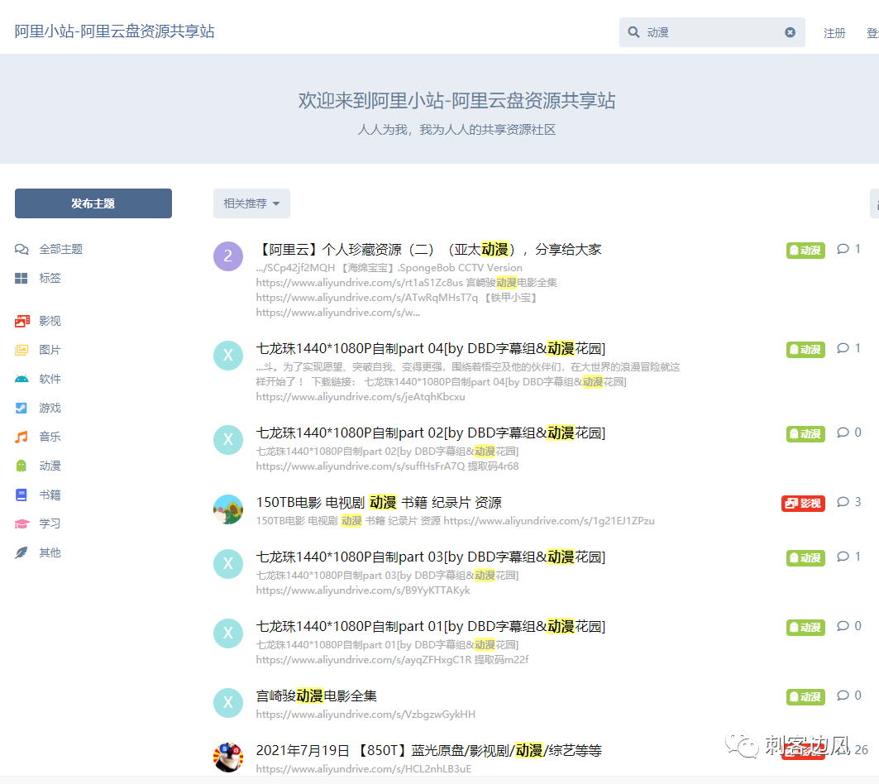Click reply bubble icon on 七龙珠 part 01 post
The width and height of the screenshot is (879, 784).
(843, 626)
